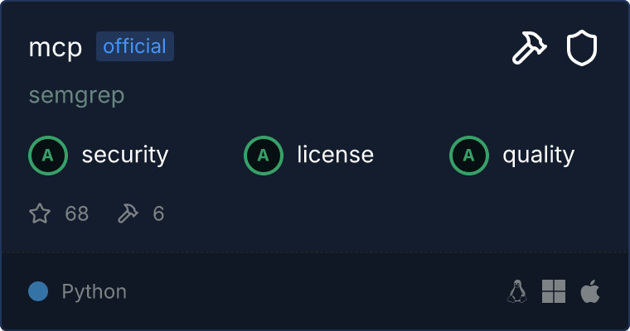Click the small hammer icon beside 6

pos(128,214)
